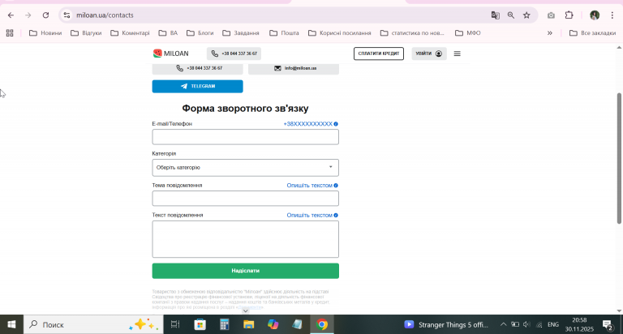Open the Відгуки bookmarks folder
Screen dimensions: 623x334
[86, 33]
